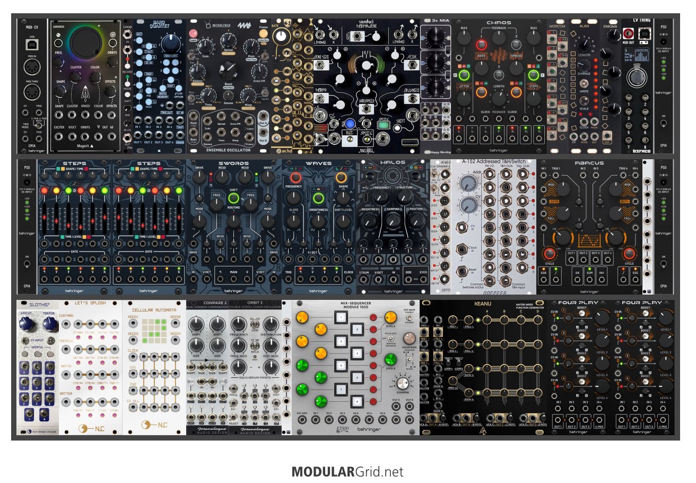The height and width of the screenshot is (483, 696).
Task: Click the LEVEL 1 knob on left Four Play
Action: click(x=602, y=317)
